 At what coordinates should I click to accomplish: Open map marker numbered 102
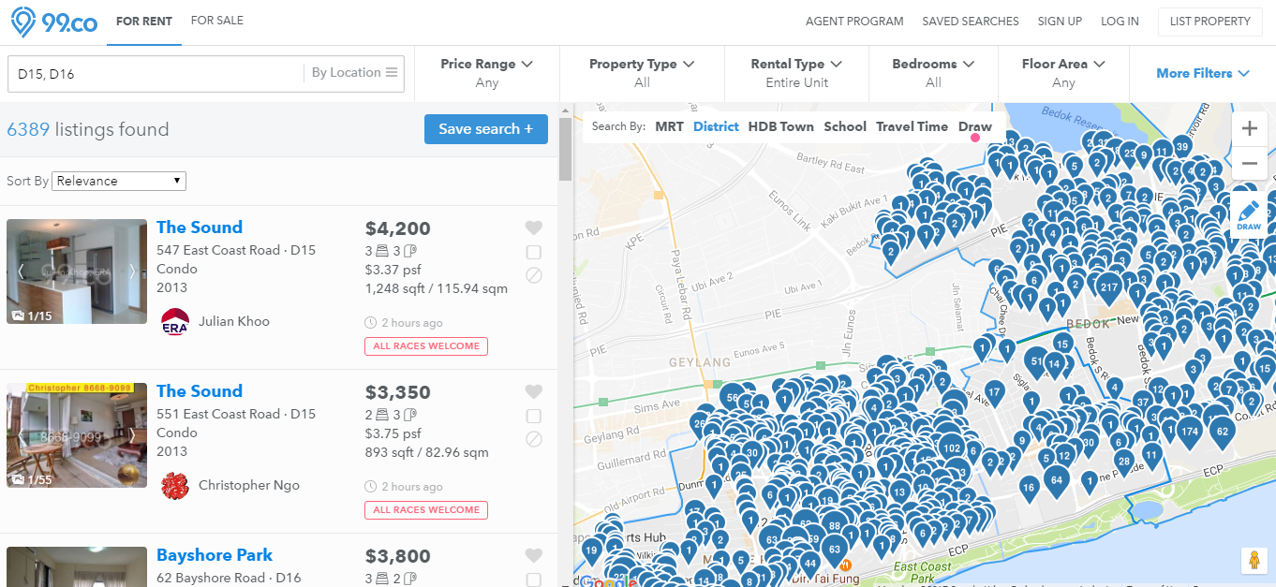click(x=951, y=448)
